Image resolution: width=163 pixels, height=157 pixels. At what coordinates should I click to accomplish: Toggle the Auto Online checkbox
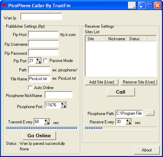tap(30, 88)
